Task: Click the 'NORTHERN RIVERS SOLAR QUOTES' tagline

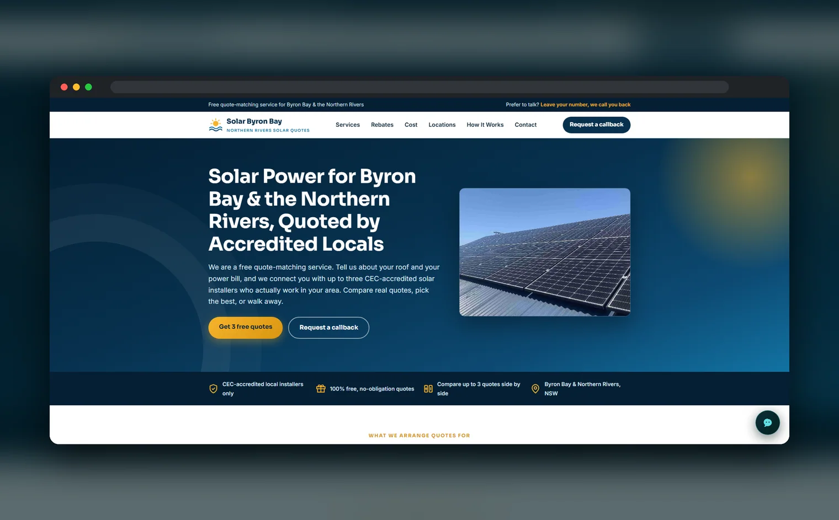Action: [x=268, y=131]
